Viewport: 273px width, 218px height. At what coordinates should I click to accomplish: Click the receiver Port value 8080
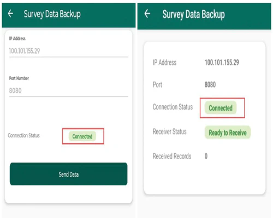pos(210,84)
